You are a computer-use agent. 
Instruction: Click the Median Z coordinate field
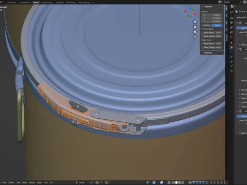click(212, 21)
